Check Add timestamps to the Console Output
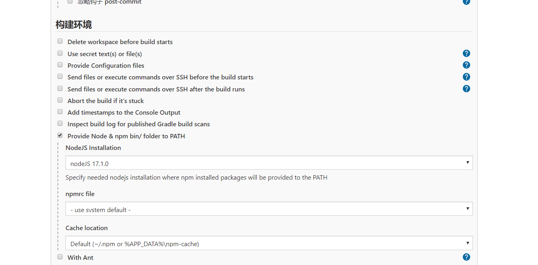The height and width of the screenshot is (265, 538). click(60, 111)
